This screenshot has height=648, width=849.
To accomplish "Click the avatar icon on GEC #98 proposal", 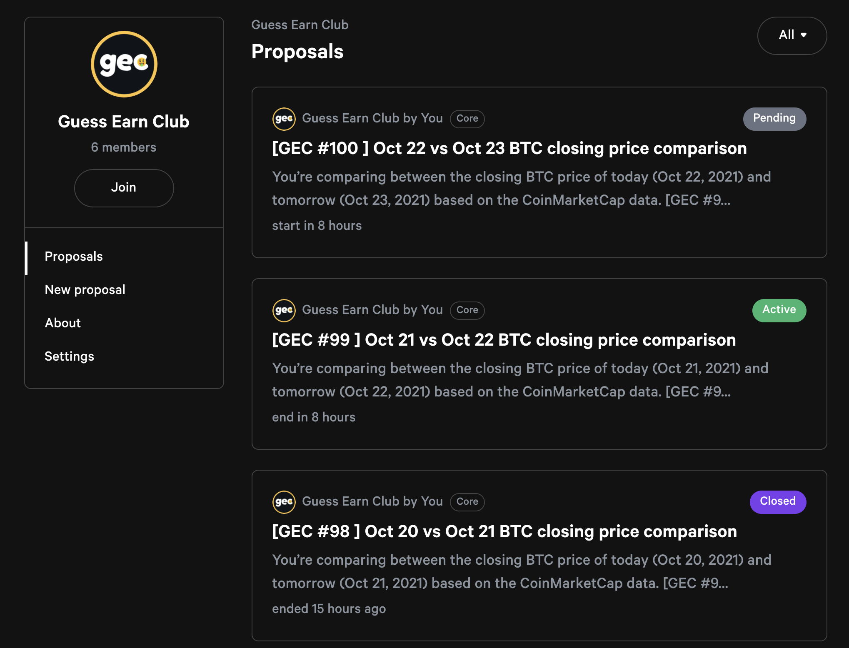I will (284, 502).
